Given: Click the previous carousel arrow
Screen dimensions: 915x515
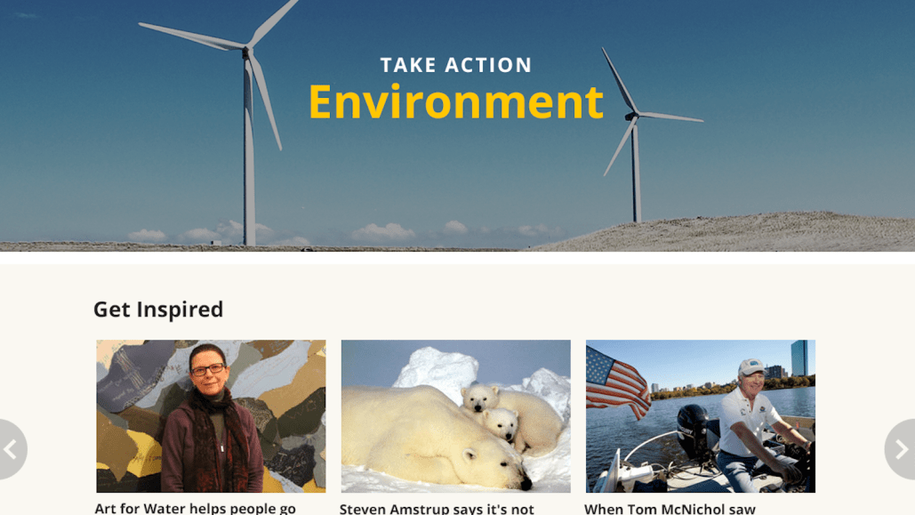Looking at the screenshot, I should point(12,449).
